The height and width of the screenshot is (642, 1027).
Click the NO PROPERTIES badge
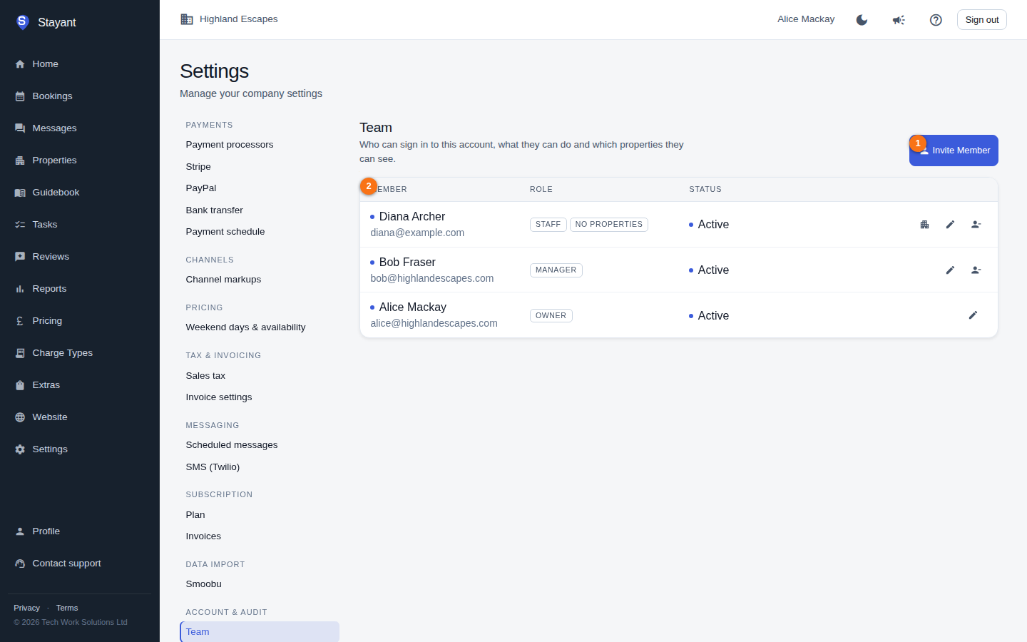coord(609,225)
